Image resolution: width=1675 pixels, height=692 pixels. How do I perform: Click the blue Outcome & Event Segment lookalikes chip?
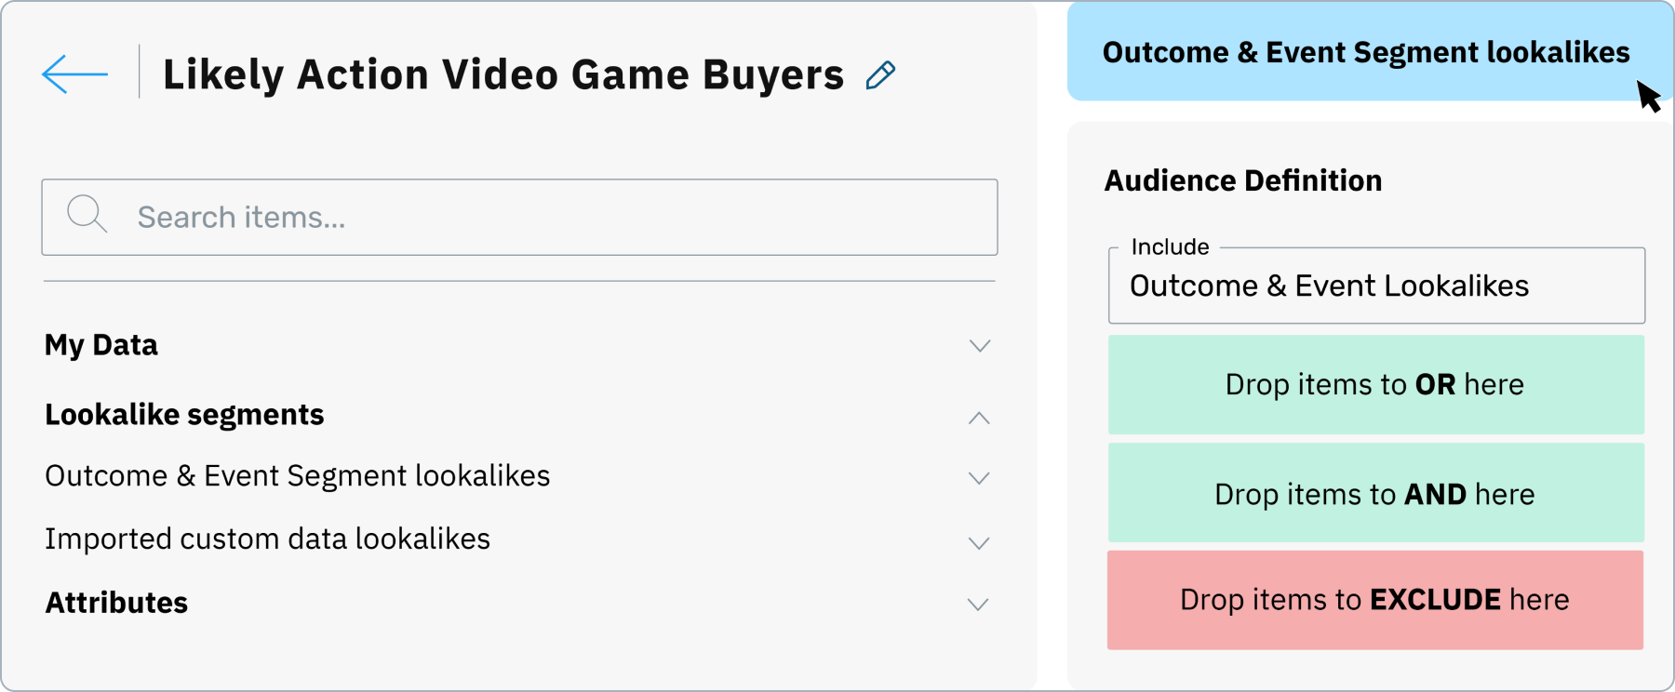(x=1370, y=52)
